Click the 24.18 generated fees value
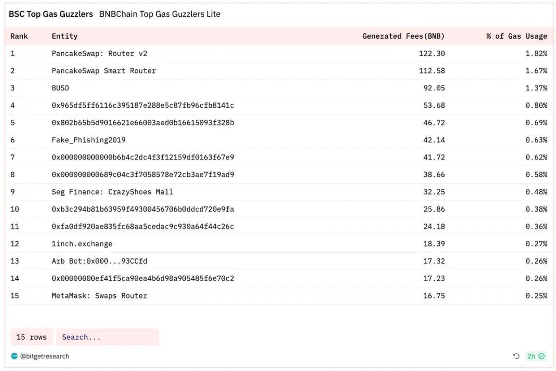556x371 pixels. tap(434, 227)
